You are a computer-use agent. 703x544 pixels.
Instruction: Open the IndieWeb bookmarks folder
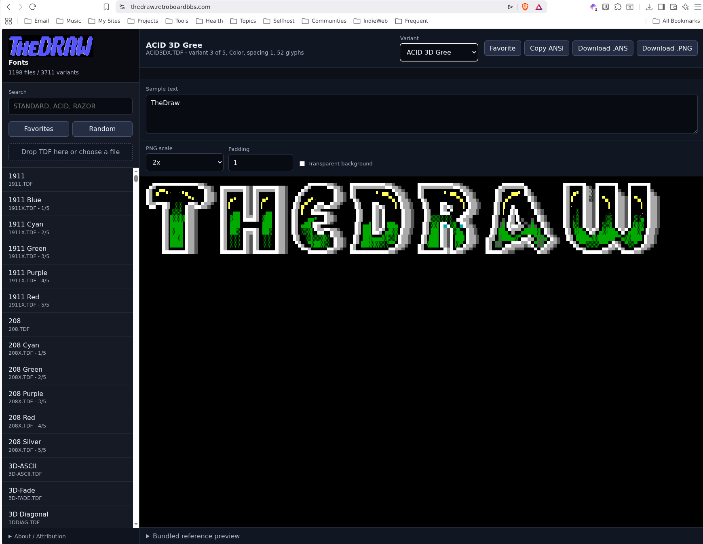click(371, 21)
